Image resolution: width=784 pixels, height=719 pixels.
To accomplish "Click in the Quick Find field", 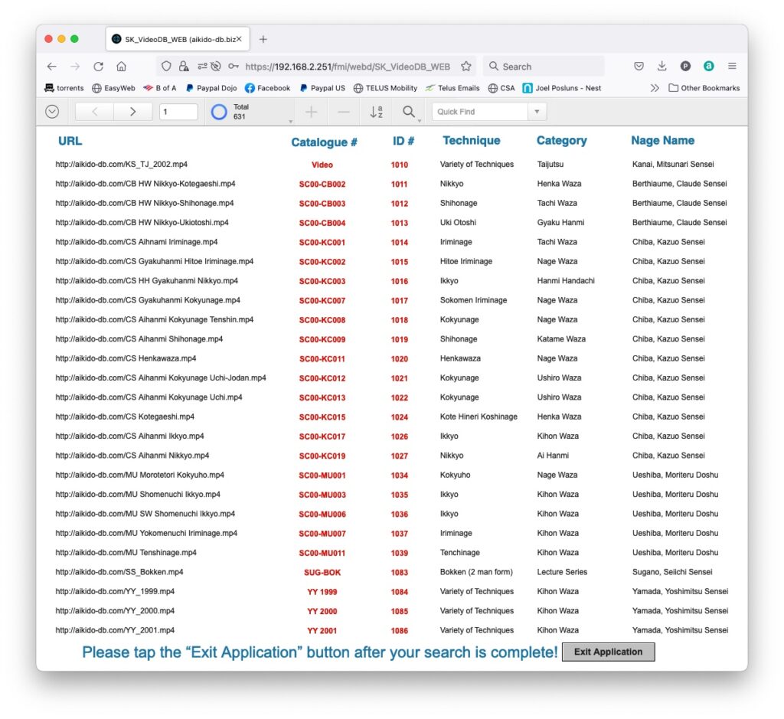I will coord(480,112).
